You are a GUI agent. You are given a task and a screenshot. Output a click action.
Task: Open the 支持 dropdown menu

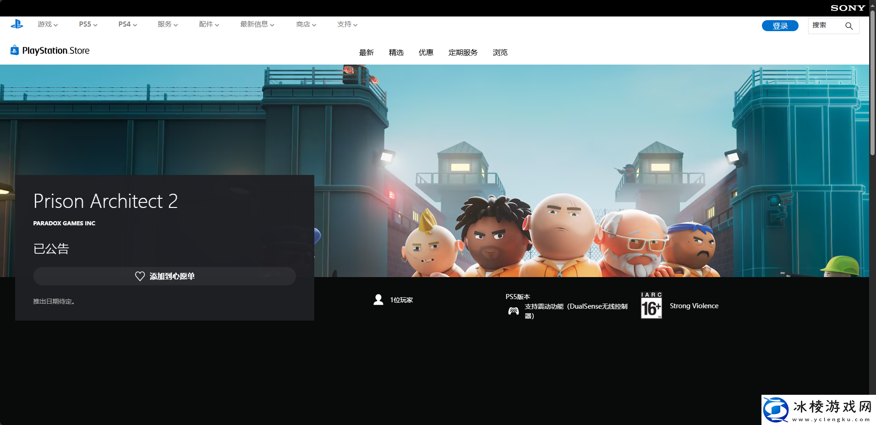(347, 24)
